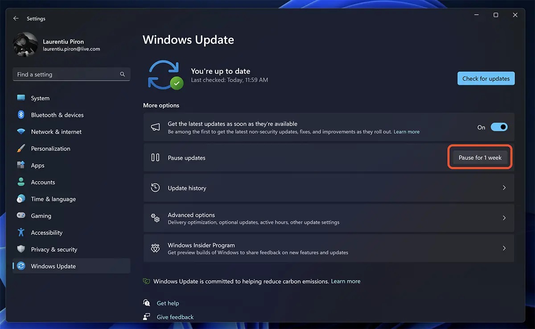
Task: Click the Check for updates button
Action: click(x=486, y=78)
